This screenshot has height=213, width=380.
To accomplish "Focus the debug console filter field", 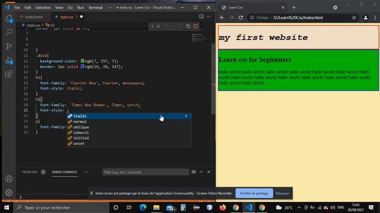I will (x=145, y=172).
